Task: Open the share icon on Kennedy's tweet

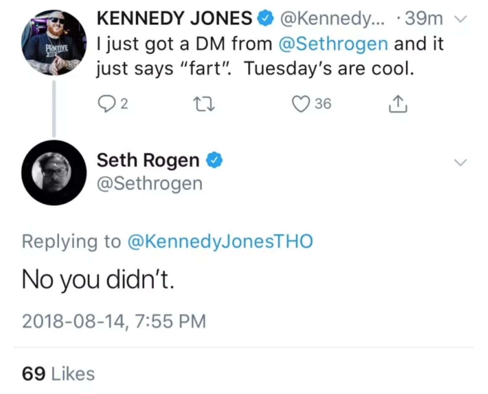Action: pos(398,104)
